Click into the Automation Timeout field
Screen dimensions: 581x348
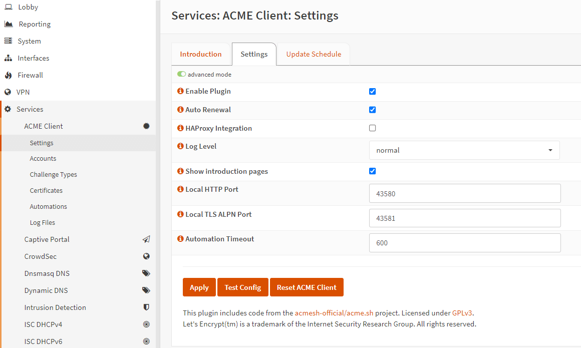(464, 243)
